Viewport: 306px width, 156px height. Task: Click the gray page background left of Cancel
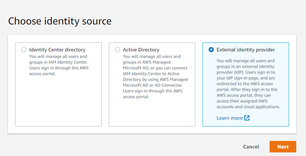[125, 147]
